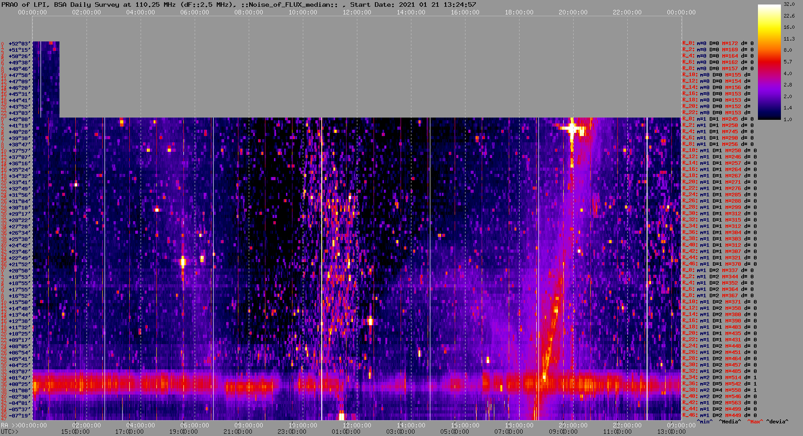Click the declination label '+40°28''
The height and width of the screenshot is (436, 803).
(x=19, y=132)
